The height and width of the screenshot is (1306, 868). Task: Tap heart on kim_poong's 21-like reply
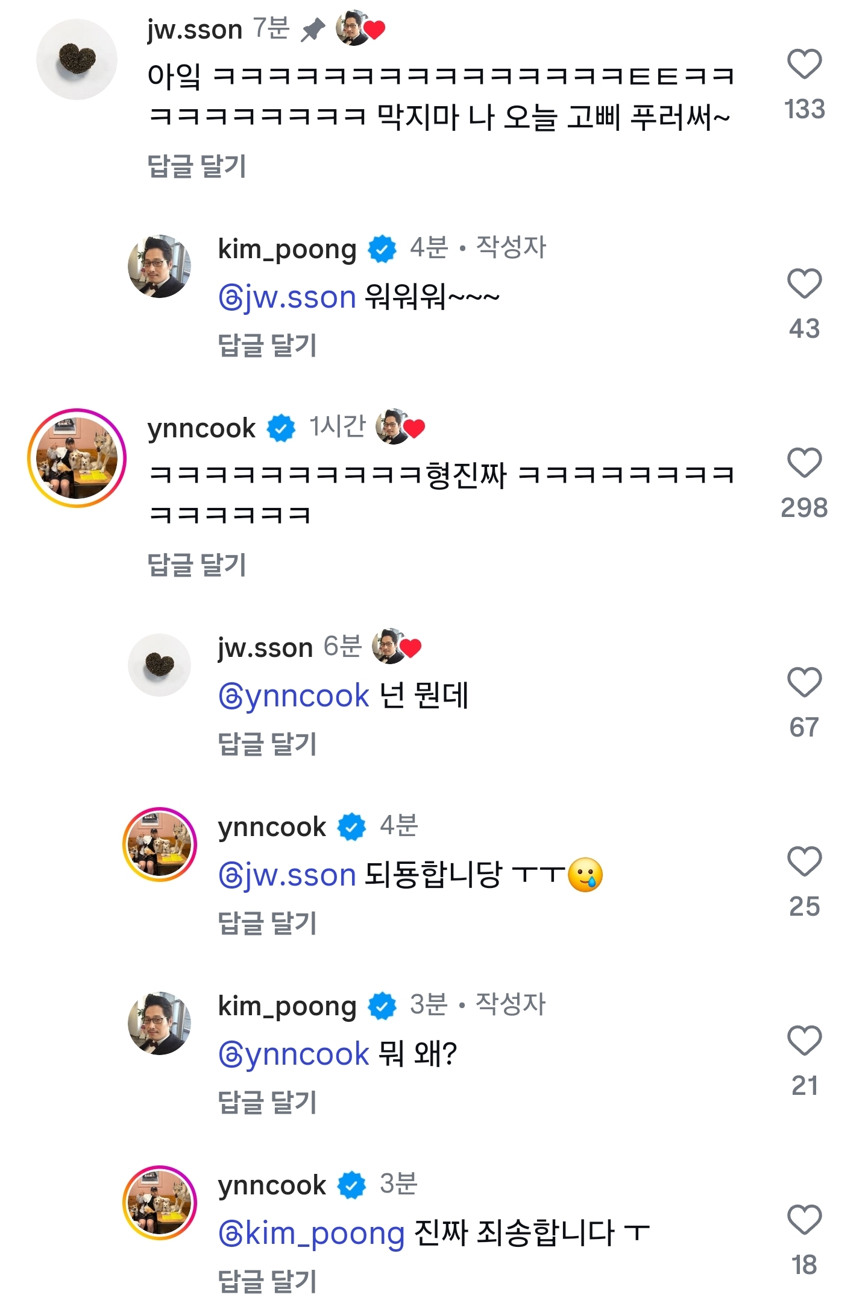point(804,1041)
